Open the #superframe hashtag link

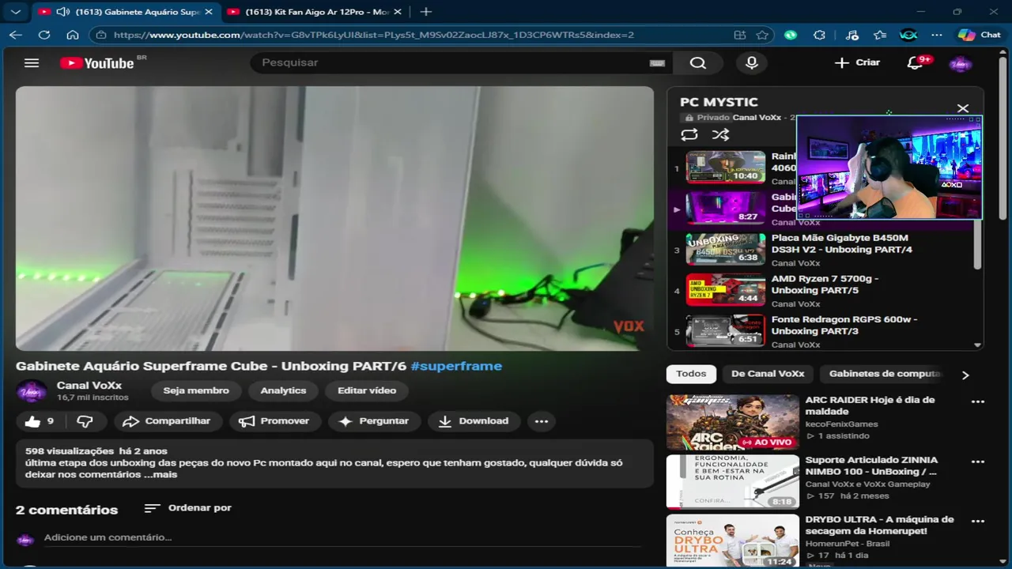[x=456, y=366]
